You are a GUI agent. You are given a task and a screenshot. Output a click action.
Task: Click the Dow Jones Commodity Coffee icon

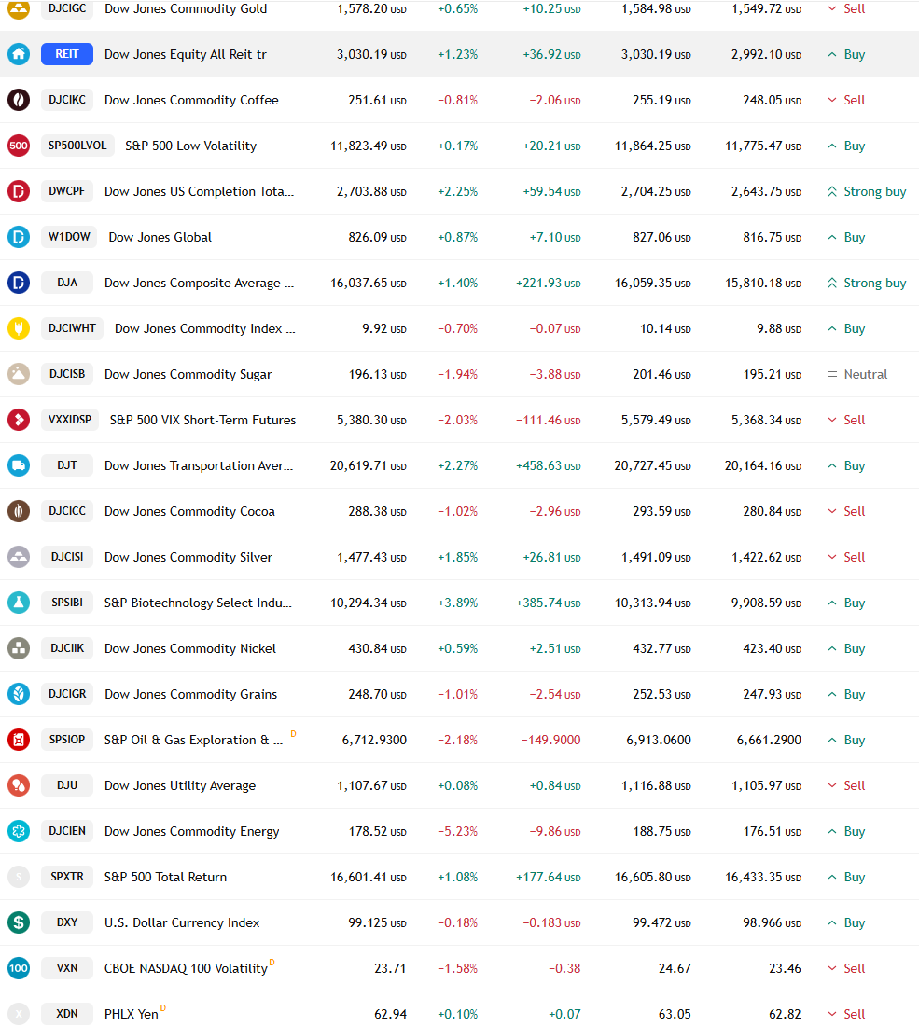19,100
